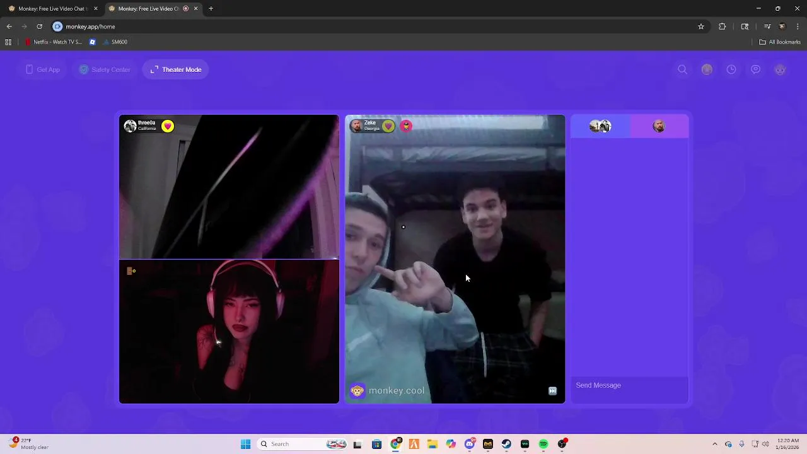The height and width of the screenshot is (454, 807).
Task: Click the monkey.app/home address bar
Action: pos(378,26)
